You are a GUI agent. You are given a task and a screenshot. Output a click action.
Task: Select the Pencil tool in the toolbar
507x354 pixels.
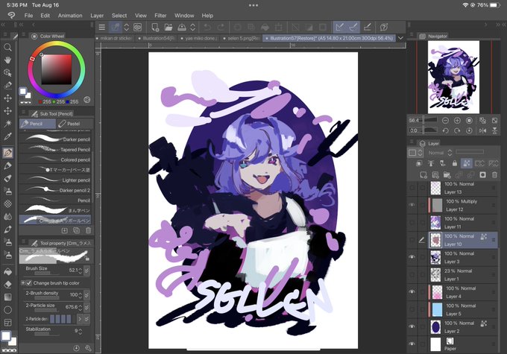tap(7, 153)
